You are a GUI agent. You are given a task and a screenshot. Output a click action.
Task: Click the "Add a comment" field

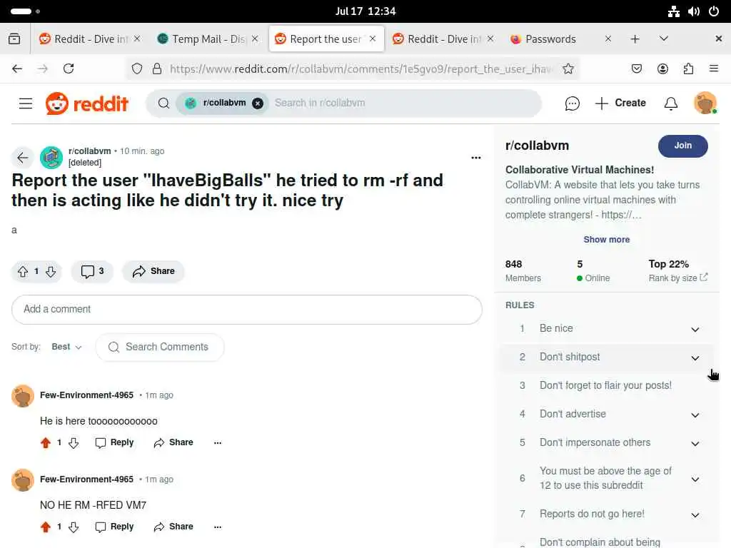(x=246, y=310)
